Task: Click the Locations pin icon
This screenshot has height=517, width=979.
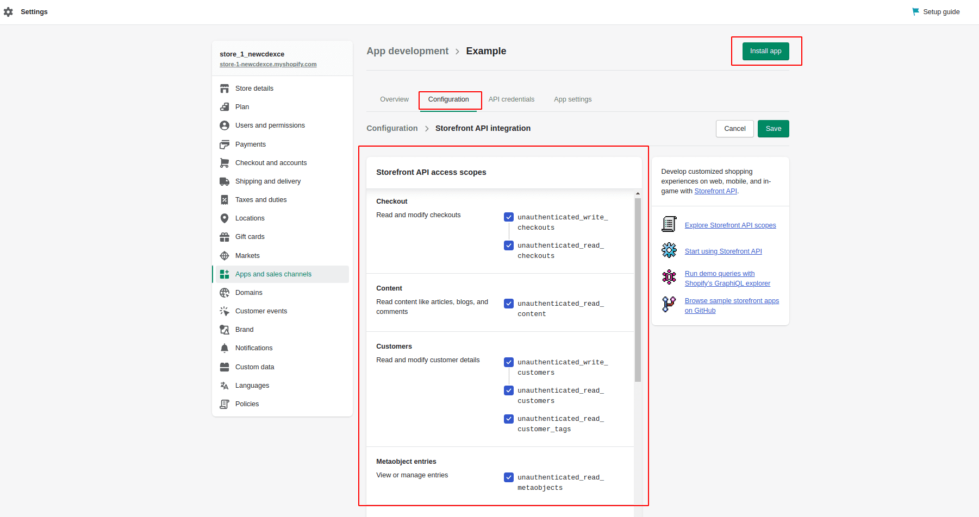Action: point(225,218)
